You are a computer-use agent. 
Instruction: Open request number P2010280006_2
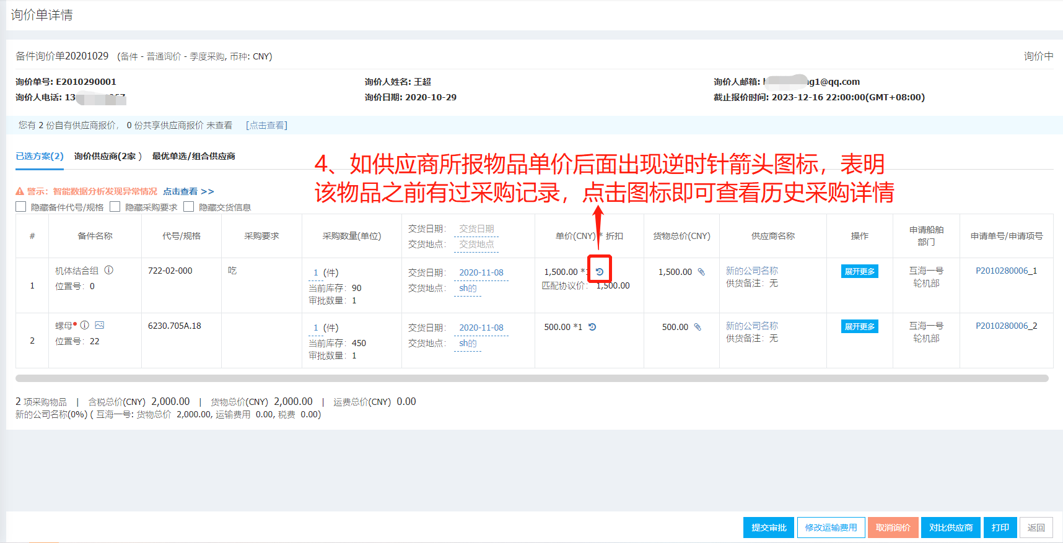(1006, 326)
